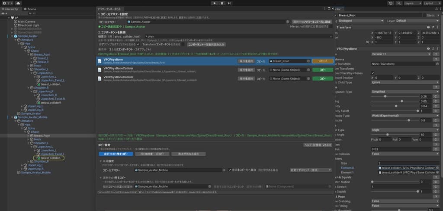Screen dimensions: 443x211
Task: Open the Layers dropdown in the toolbar
Action: tap(412, 3)
